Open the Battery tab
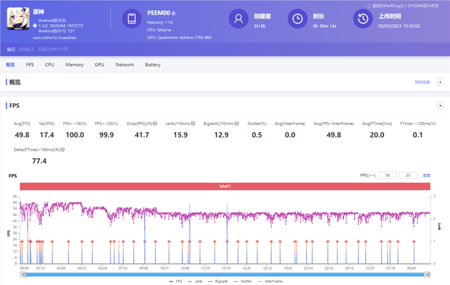Screen dimensions: 450x285 pos(152,65)
